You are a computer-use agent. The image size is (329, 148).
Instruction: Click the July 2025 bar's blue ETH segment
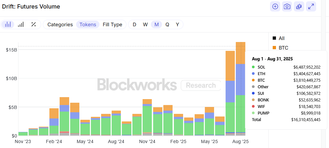pos(230,92)
